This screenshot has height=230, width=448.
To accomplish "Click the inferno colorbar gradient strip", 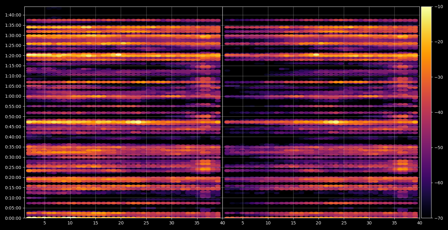I will pyautogui.click(x=426, y=112).
